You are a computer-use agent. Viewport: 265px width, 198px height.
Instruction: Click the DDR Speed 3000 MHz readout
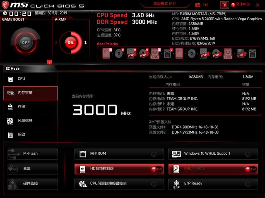(127, 22)
